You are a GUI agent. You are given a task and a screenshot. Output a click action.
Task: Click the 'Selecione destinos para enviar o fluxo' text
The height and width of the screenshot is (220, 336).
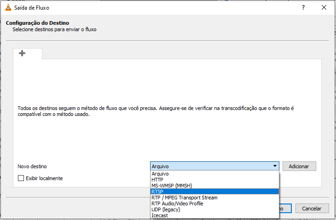(54, 29)
